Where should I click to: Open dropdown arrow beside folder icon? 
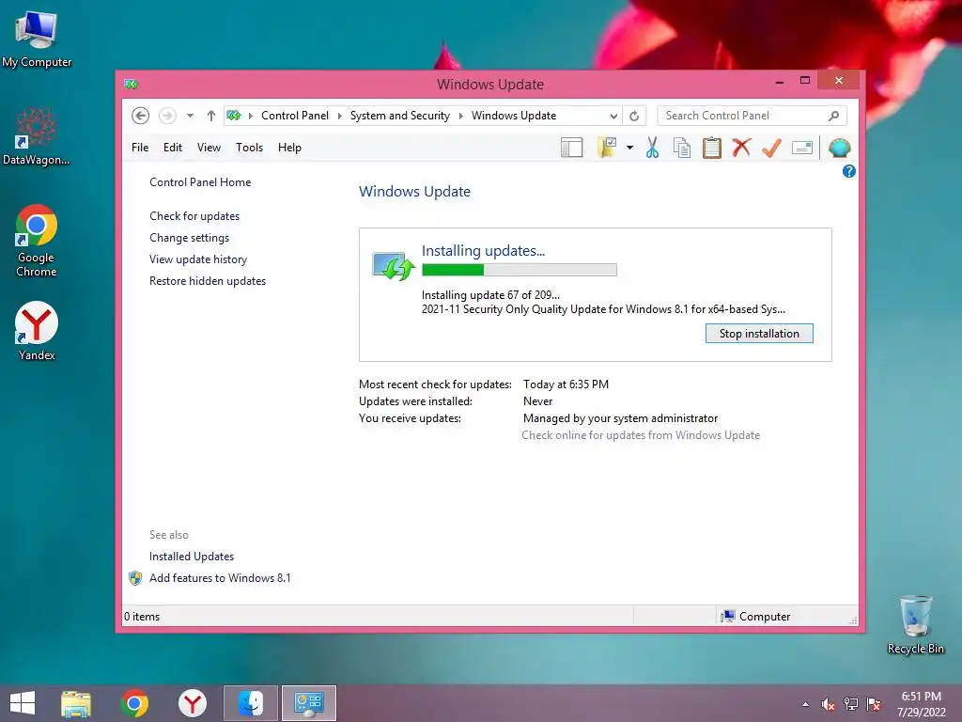(630, 148)
